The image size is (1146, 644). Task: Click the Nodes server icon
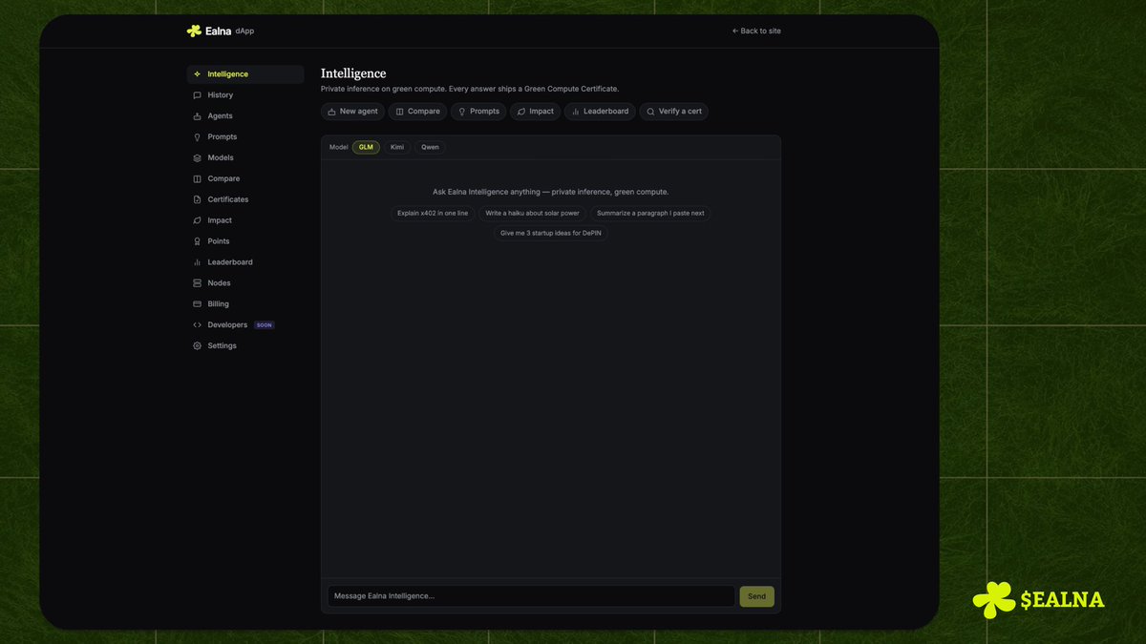197,283
